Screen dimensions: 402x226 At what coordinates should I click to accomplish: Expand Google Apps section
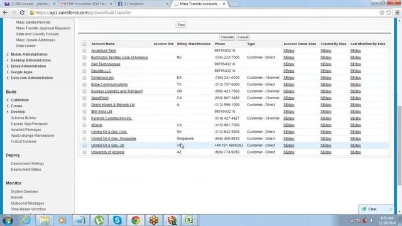[x=8, y=72]
